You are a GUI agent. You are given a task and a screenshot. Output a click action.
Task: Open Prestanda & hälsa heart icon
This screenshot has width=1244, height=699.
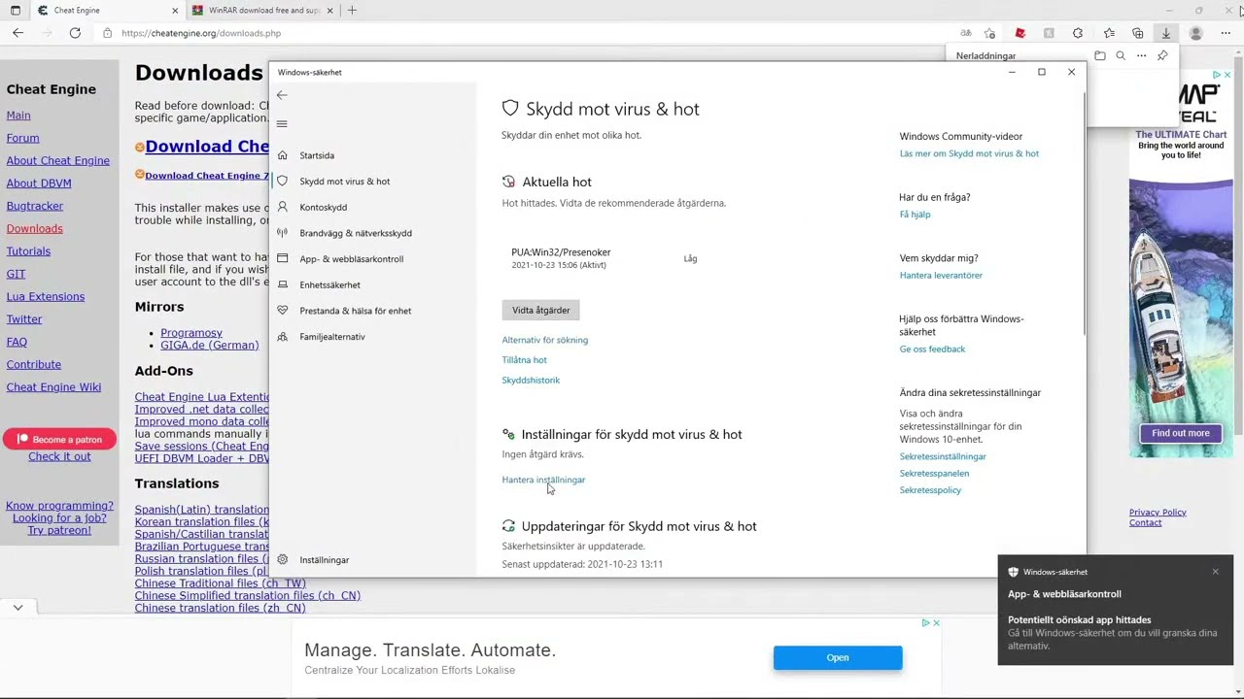coord(282,311)
